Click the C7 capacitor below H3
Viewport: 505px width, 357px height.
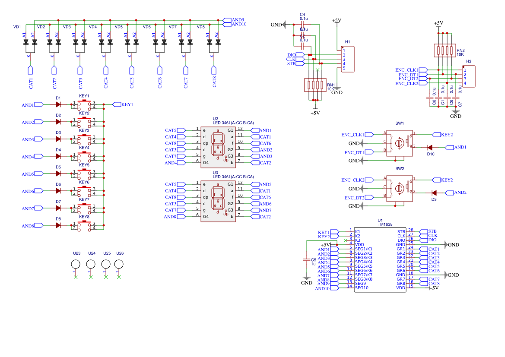[x=456, y=98]
